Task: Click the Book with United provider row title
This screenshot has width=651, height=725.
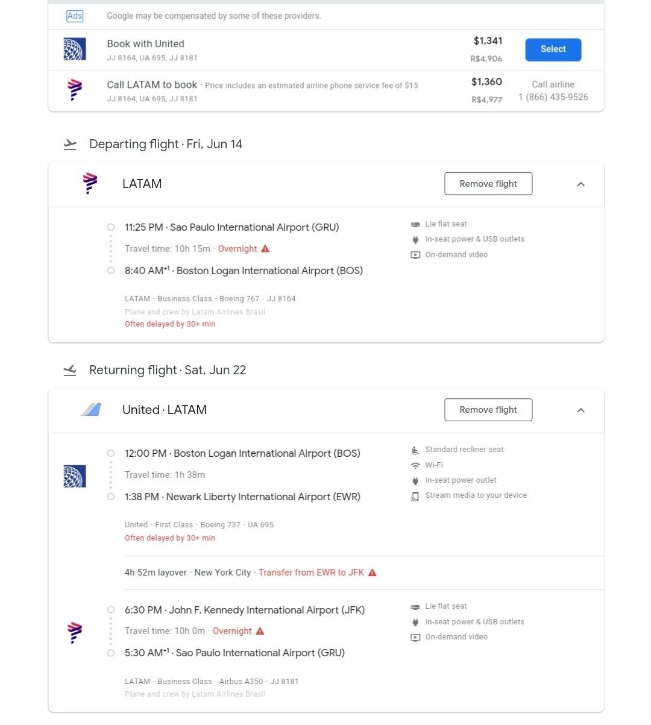Action: 146,43
